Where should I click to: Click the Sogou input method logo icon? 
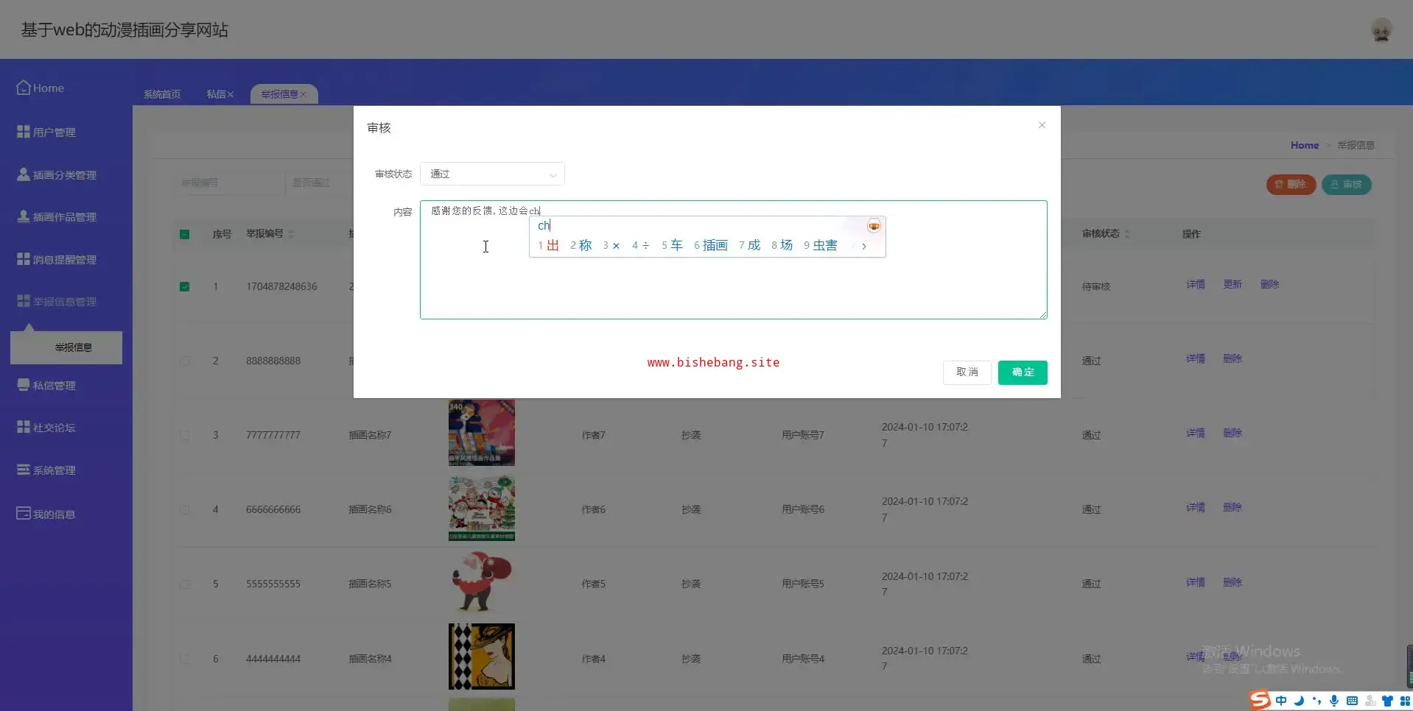click(x=1260, y=700)
